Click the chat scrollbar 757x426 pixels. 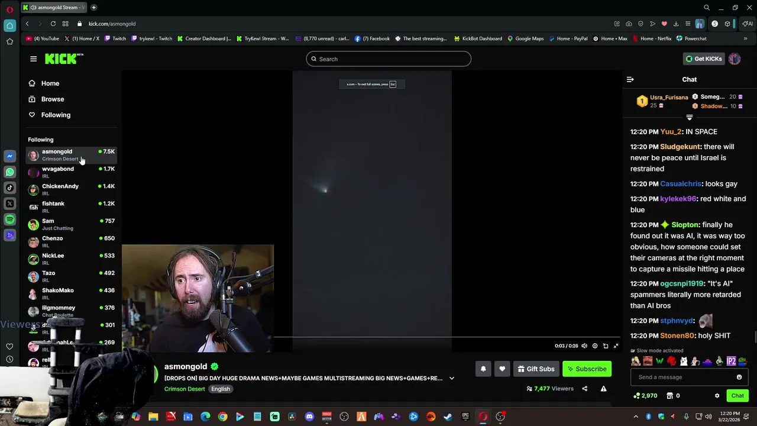[x=755, y=337]
